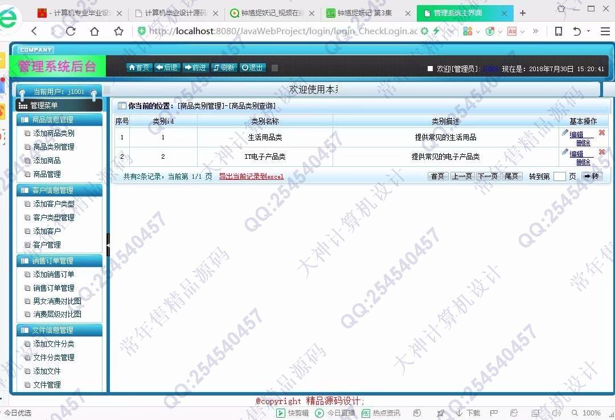Expand the address bar dropdown arrow
The height and width of the screenshot is (420, 615).
tap(450, 31)
